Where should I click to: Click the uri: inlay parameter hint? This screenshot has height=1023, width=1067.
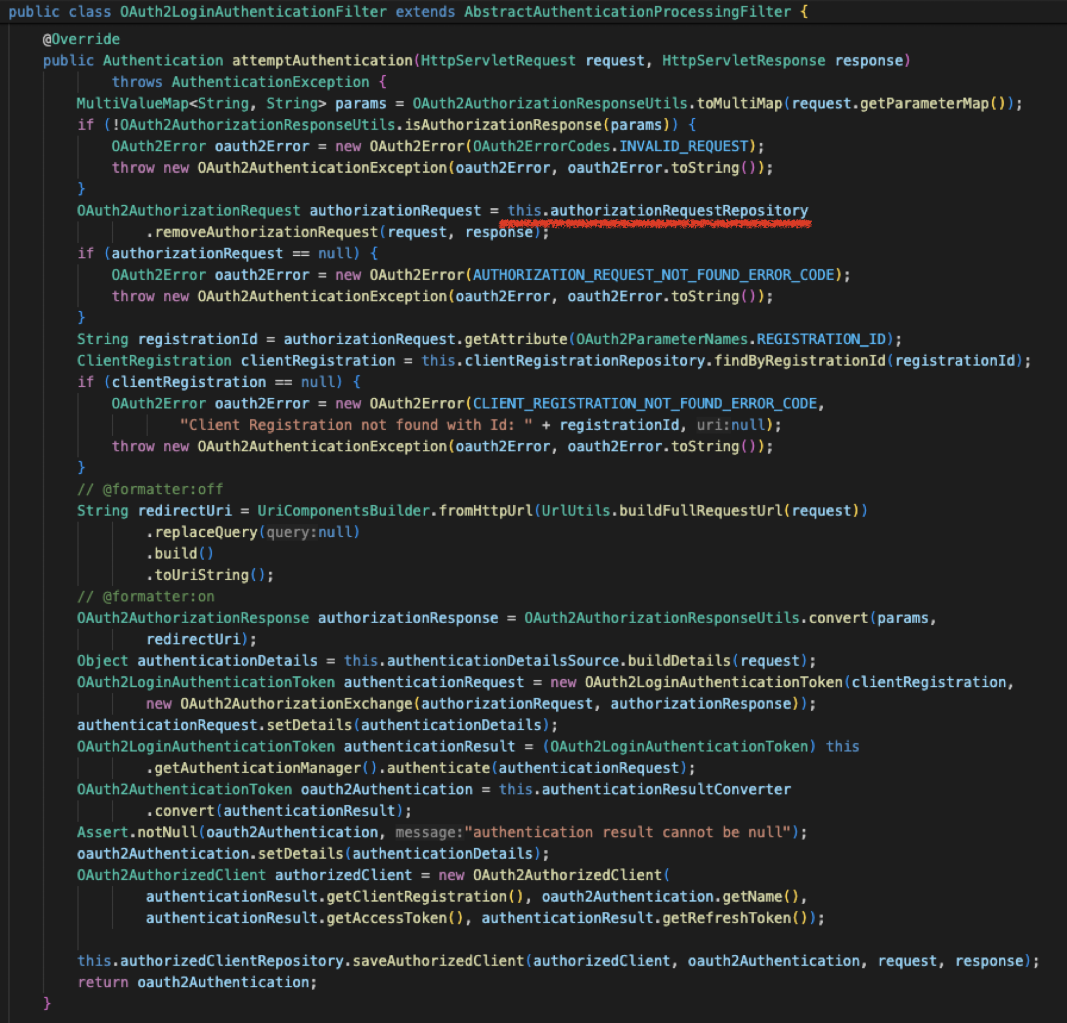713,425
